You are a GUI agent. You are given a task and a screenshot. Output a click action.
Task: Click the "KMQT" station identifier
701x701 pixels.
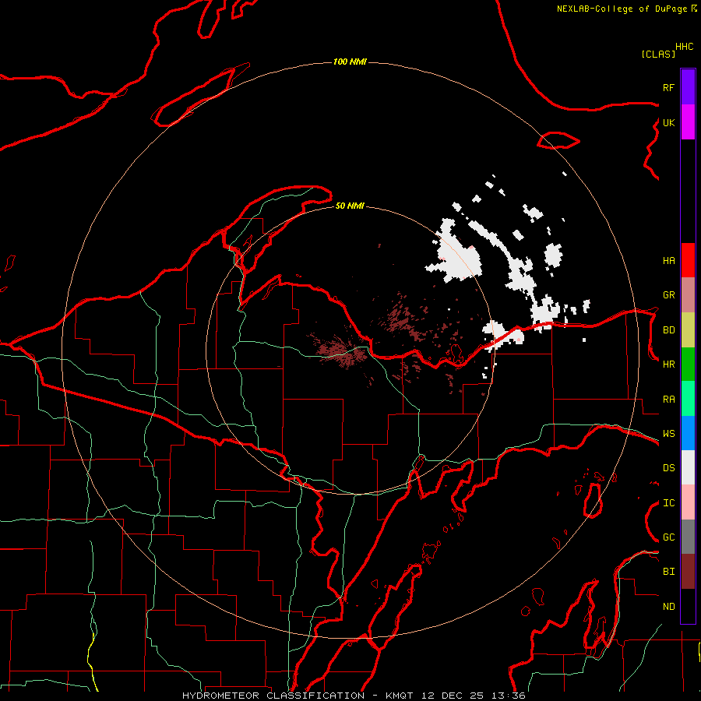click(400, 696)
